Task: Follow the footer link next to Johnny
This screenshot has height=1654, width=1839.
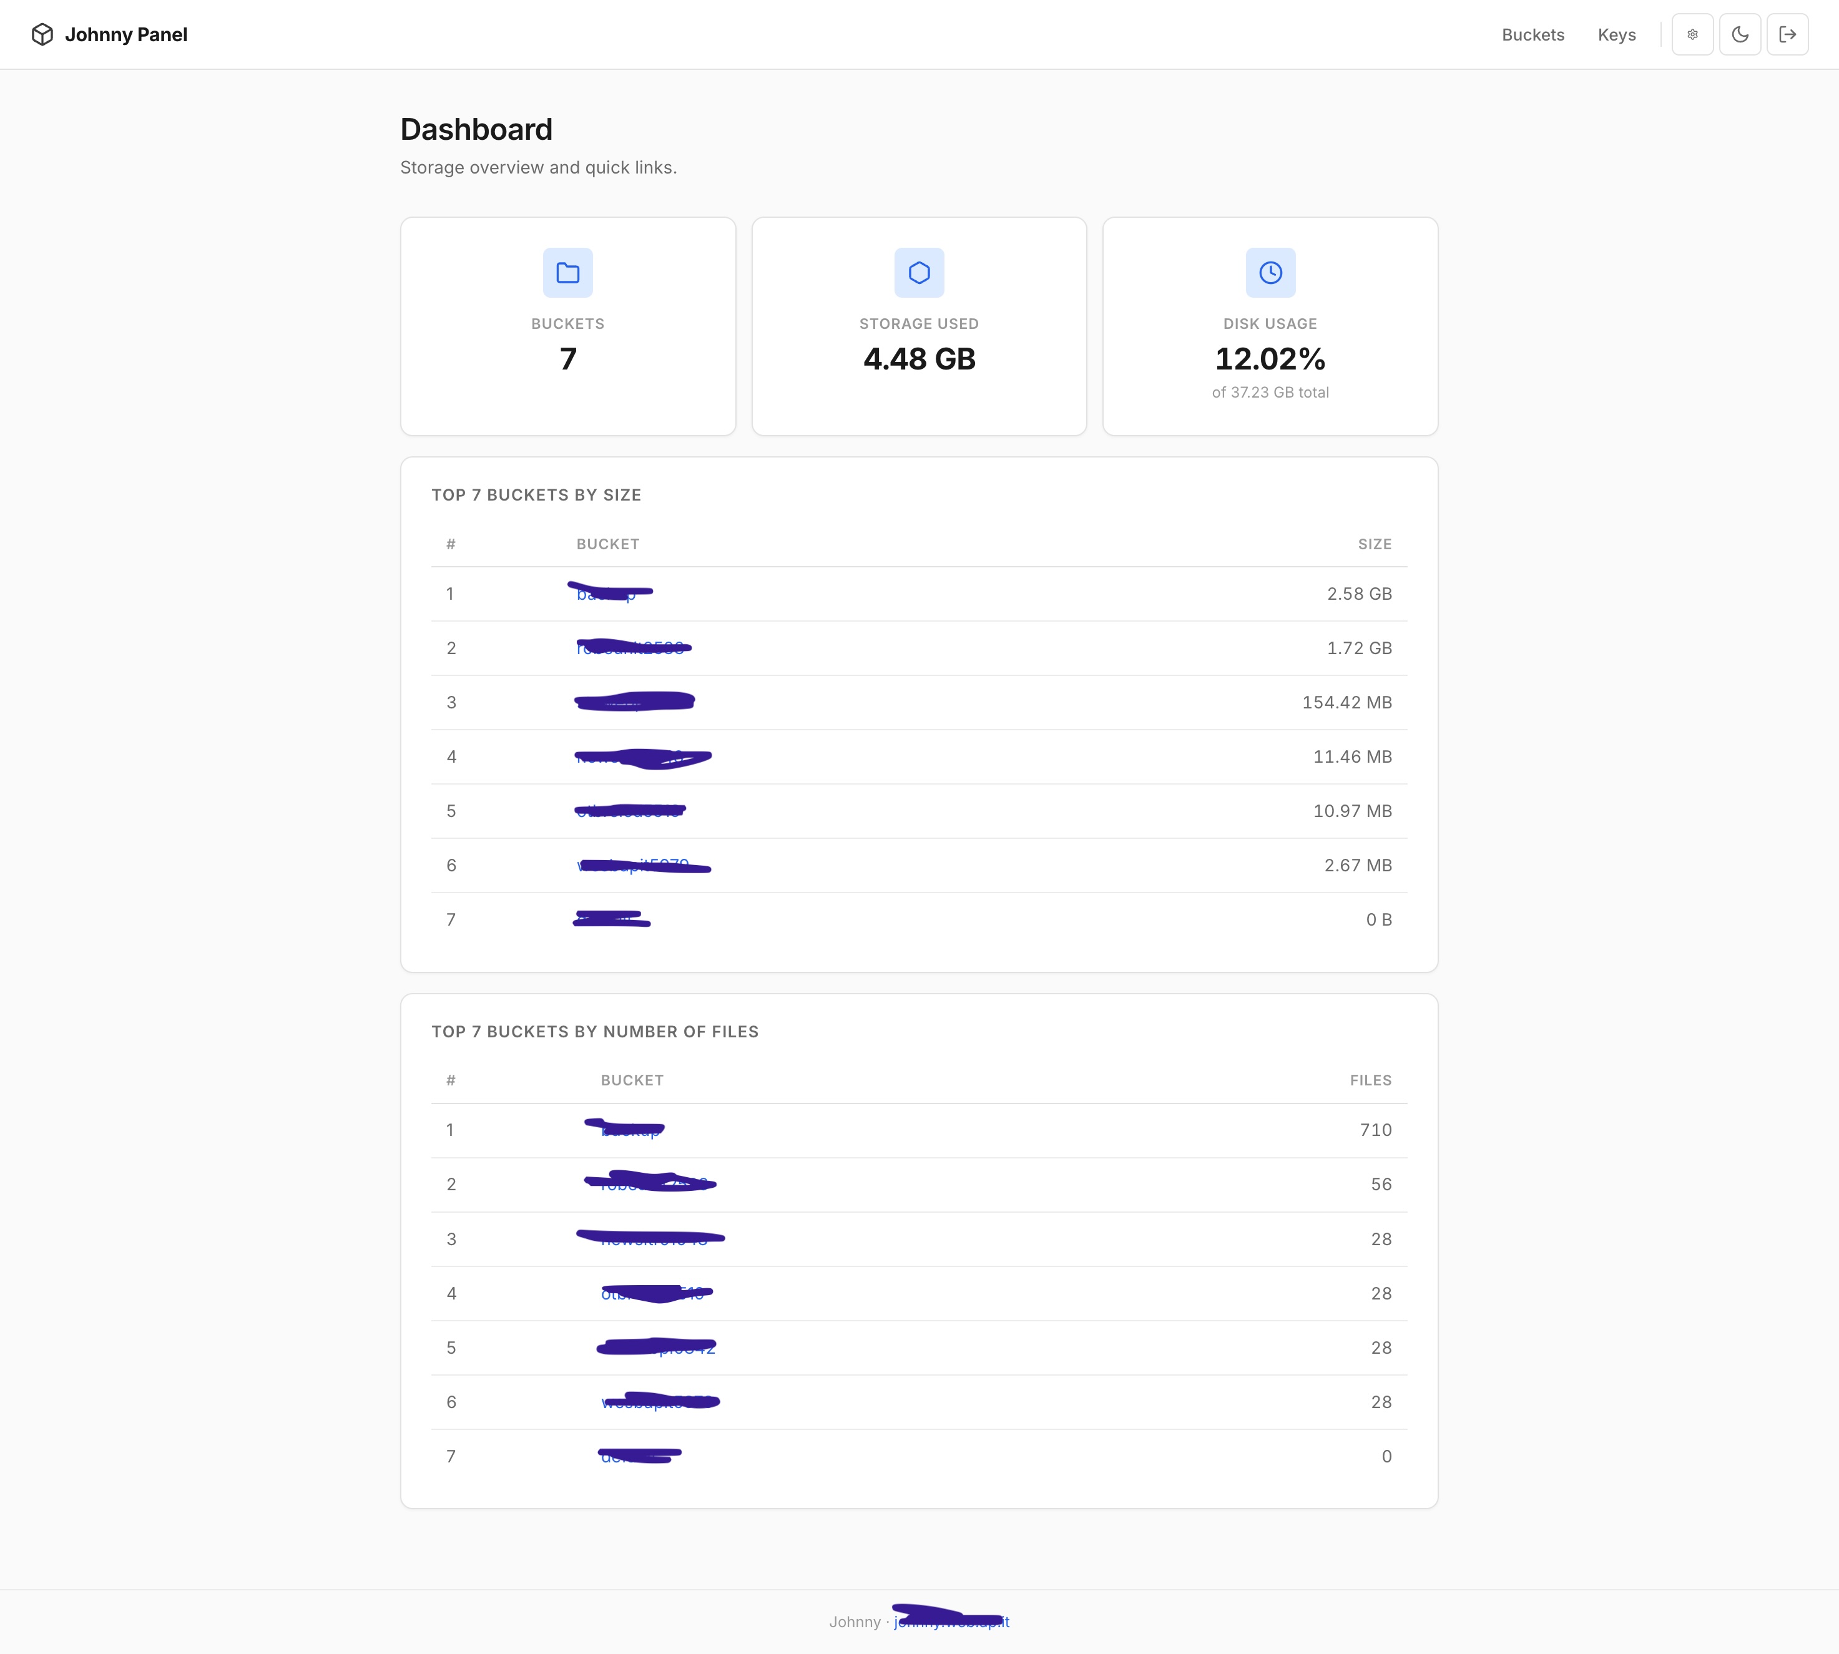Action: click(951, 1622)
